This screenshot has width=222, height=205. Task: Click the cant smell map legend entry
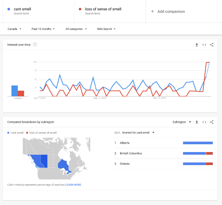pos(15,132)
